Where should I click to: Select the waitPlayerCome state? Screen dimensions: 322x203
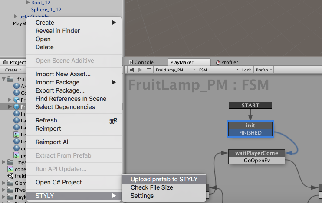pyautogui.click(x=257, y=153)
